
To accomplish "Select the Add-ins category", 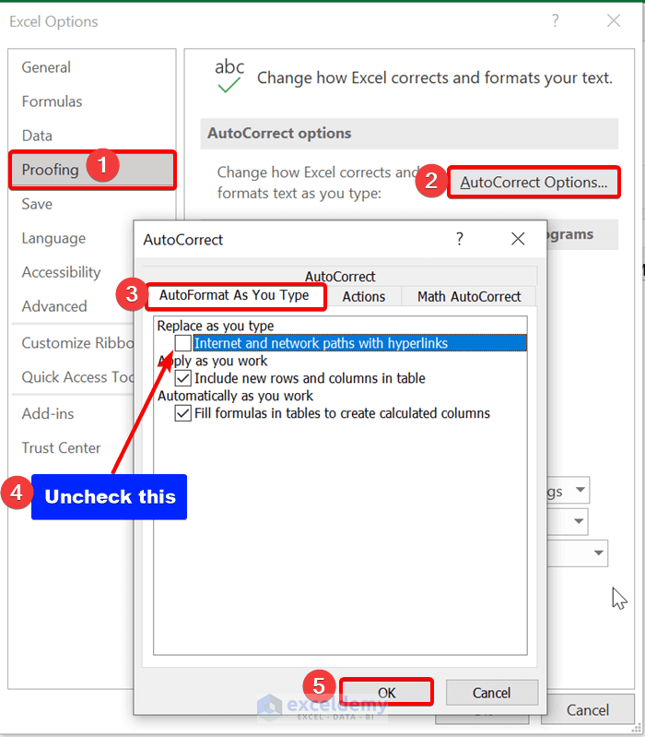I will click(47, 413).
